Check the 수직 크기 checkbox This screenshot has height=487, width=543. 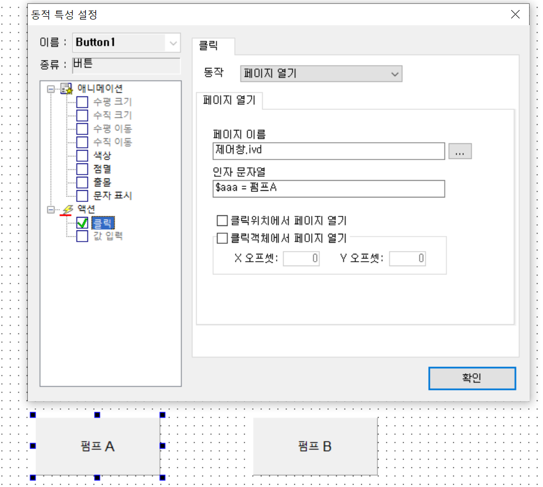[82, 115]
